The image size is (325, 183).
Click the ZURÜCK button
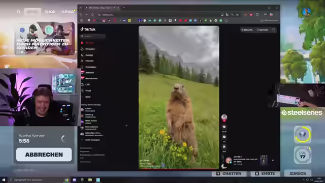point(298,173)
